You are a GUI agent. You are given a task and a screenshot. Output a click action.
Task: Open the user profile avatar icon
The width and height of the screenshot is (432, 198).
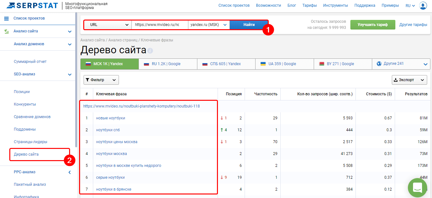[423, 6]
